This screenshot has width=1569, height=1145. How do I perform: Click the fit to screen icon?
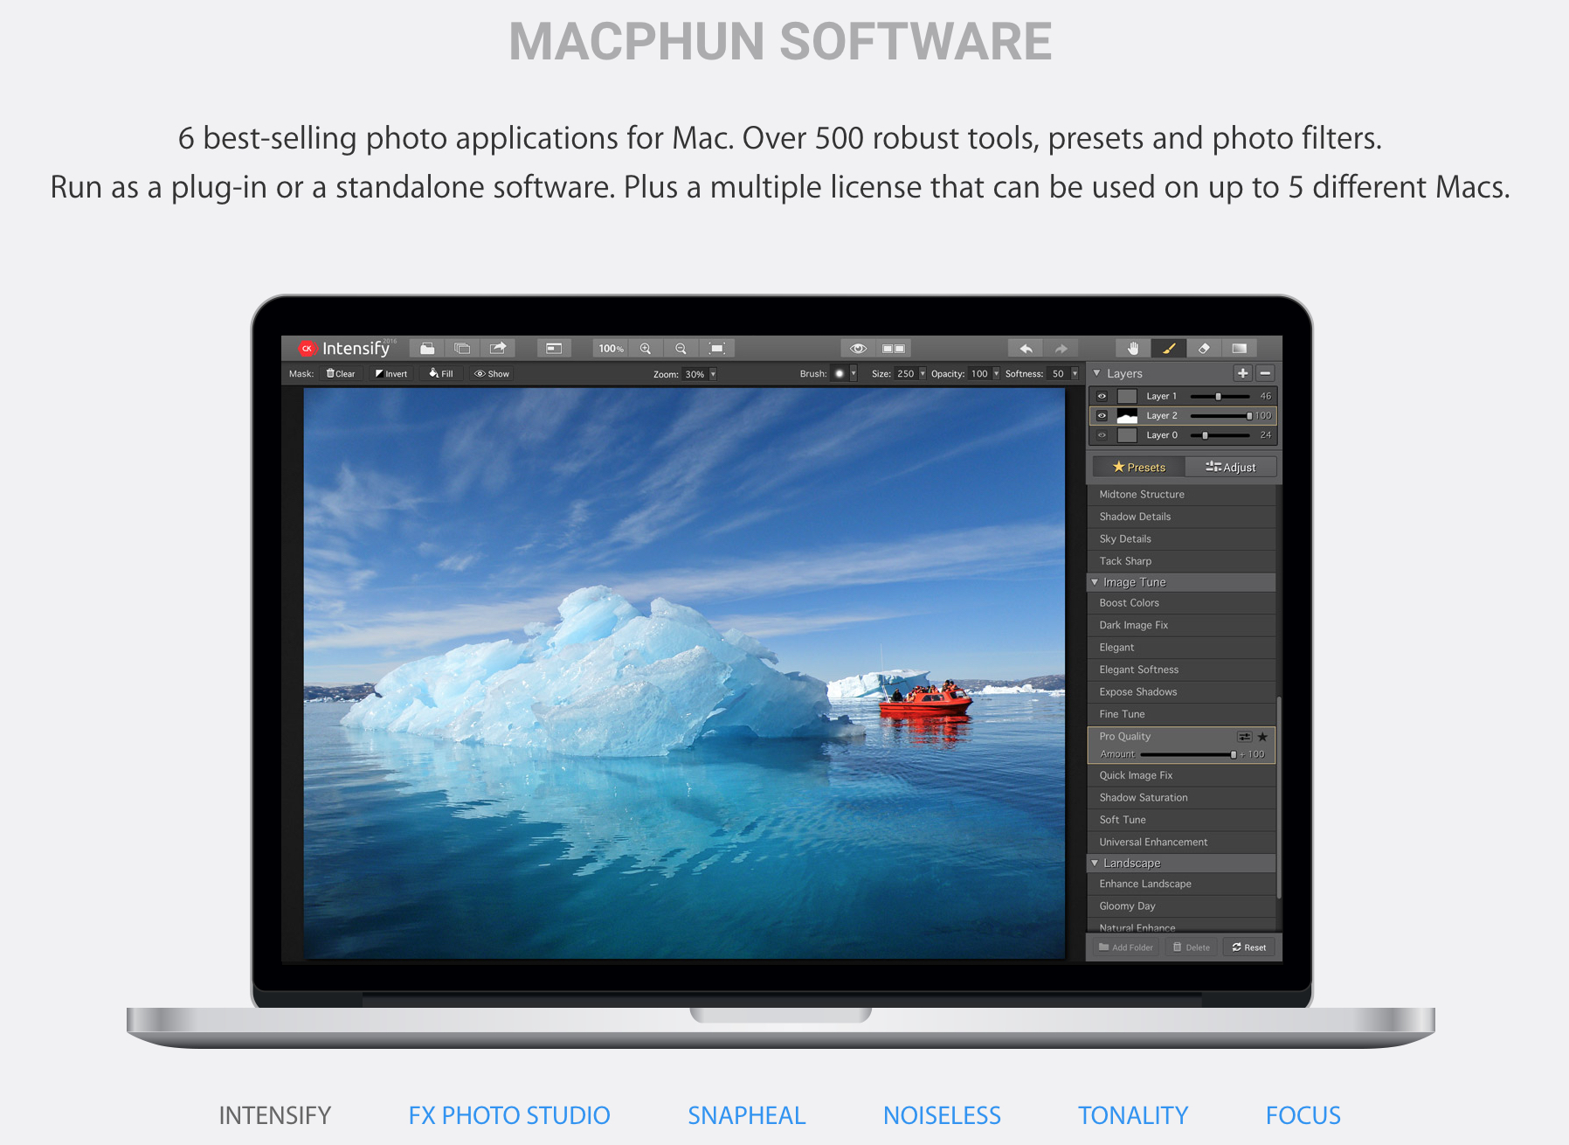tap(717, 348)
